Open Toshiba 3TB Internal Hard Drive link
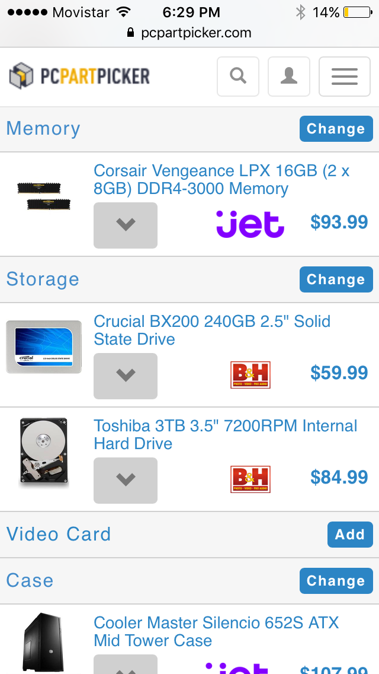This screenshot has height=674, width=379. click(226, 434)
